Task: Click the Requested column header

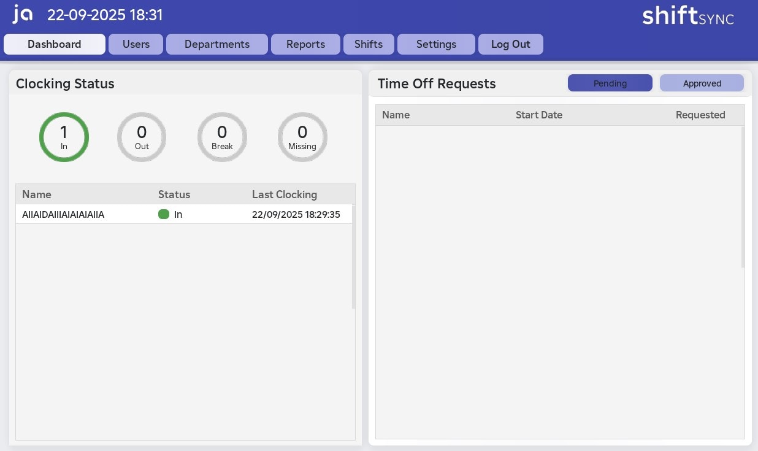Action: 700,115
